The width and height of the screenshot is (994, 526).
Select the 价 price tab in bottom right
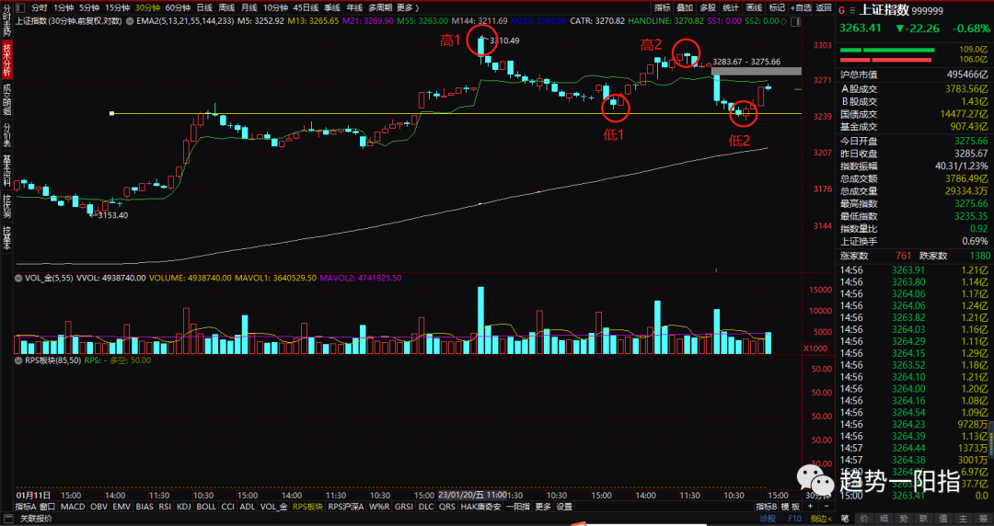864,519
